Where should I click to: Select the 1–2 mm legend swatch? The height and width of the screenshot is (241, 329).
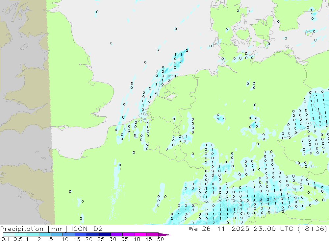pyautogui.click(x=33, y=234)
